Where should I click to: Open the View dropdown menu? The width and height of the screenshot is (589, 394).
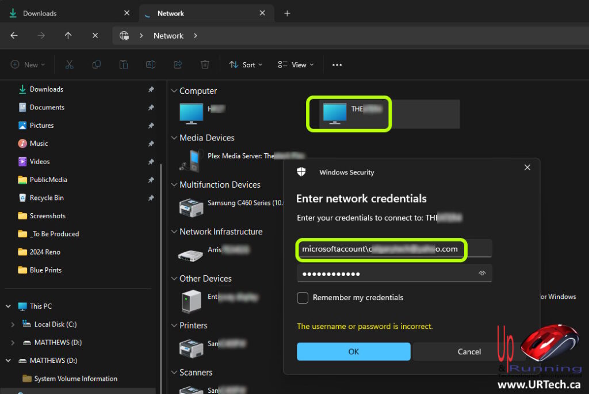296,65
